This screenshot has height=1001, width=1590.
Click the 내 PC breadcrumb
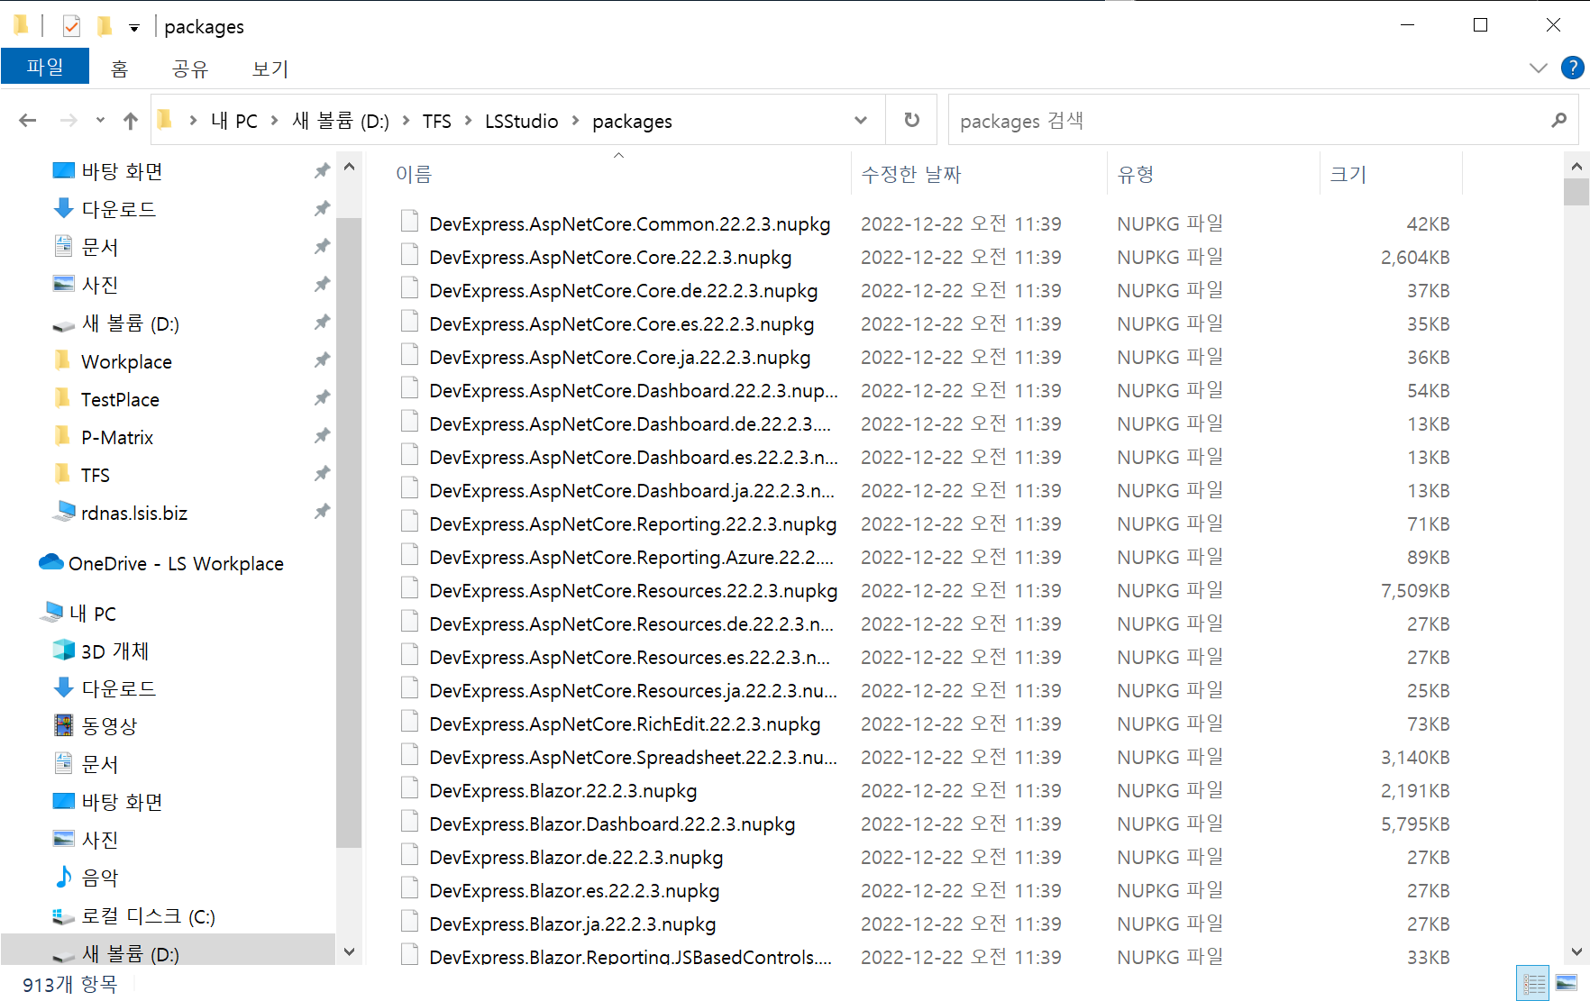(x=234, y=121)
